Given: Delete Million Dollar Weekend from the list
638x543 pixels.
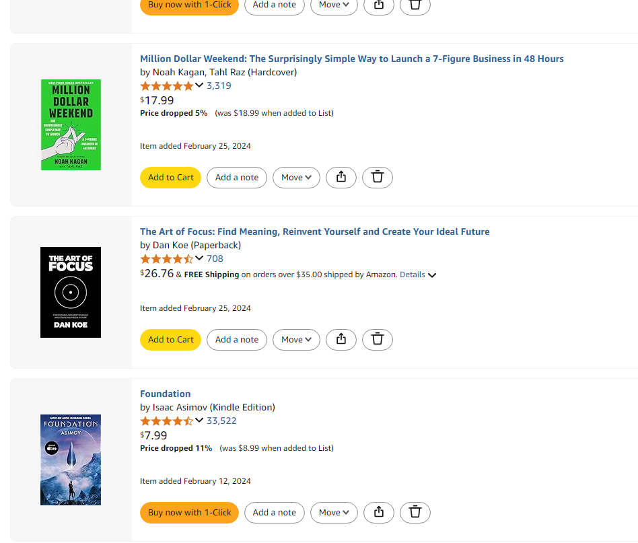Looking at the screenshot, I should click(x=378, y=178).
